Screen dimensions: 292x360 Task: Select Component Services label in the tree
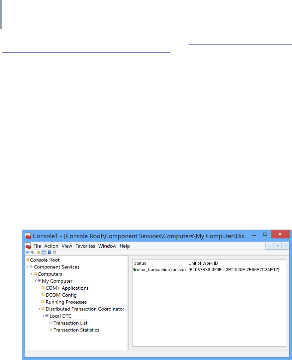coord(56,267)
